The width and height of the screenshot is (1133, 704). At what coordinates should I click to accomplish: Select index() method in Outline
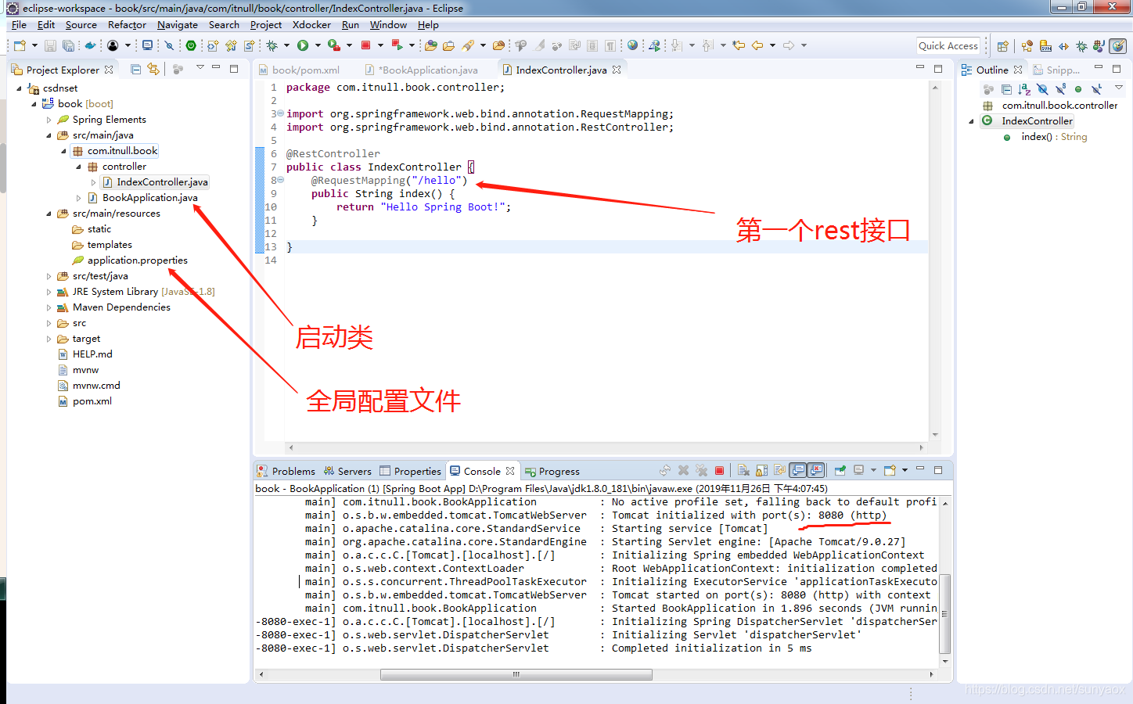[x=1046, y=137]
